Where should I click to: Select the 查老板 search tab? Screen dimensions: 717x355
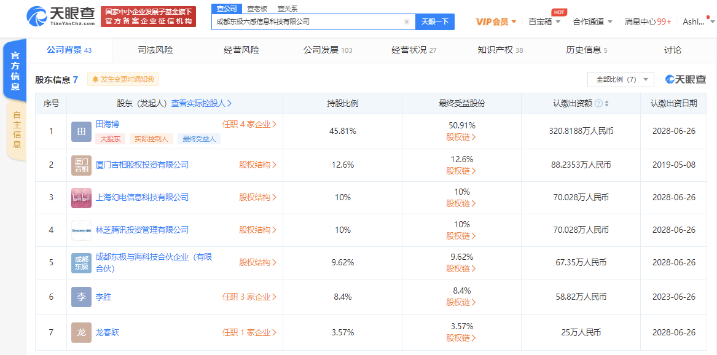tap(257, 9)
